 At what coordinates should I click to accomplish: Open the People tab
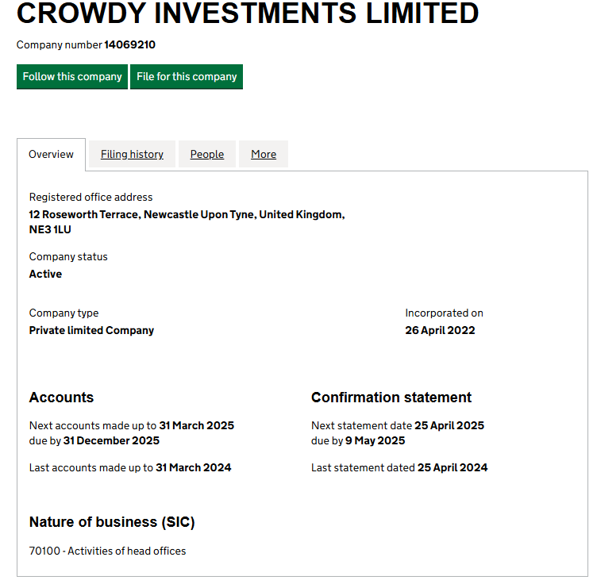pyautogui.click(x=207, y=154)
